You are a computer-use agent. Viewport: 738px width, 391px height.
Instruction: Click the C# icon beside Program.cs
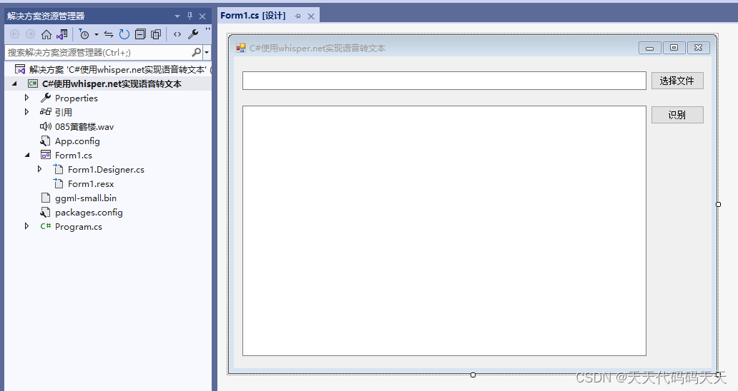pyautogui.click(x=46, y=226)
